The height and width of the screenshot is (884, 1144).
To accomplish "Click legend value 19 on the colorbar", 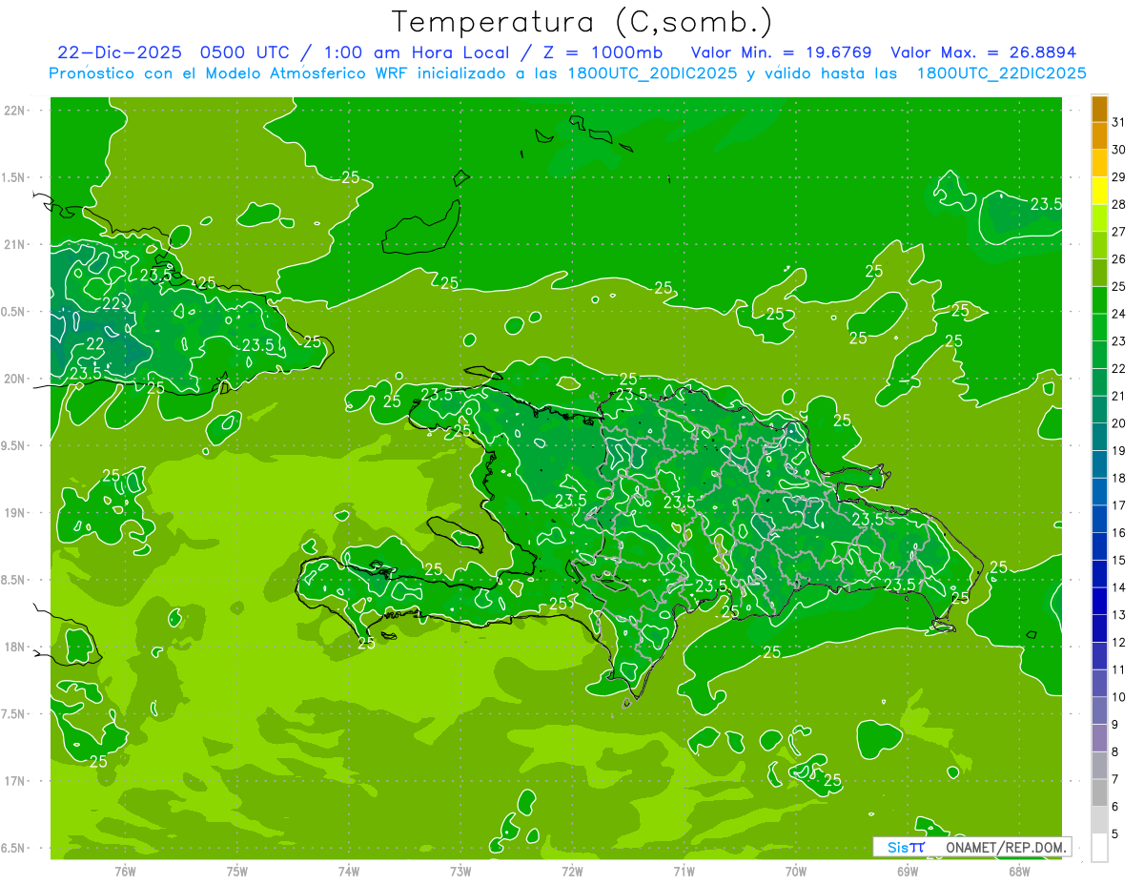I will (1119, 450).
